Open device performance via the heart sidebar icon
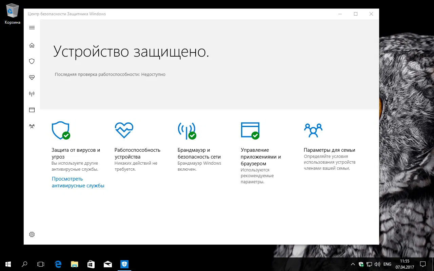 32,77
